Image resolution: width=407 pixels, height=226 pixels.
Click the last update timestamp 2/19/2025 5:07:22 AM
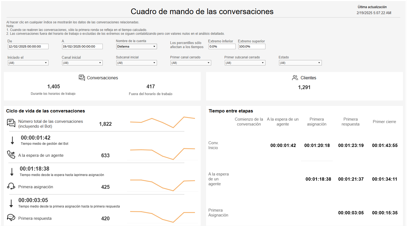click(374, 13)
